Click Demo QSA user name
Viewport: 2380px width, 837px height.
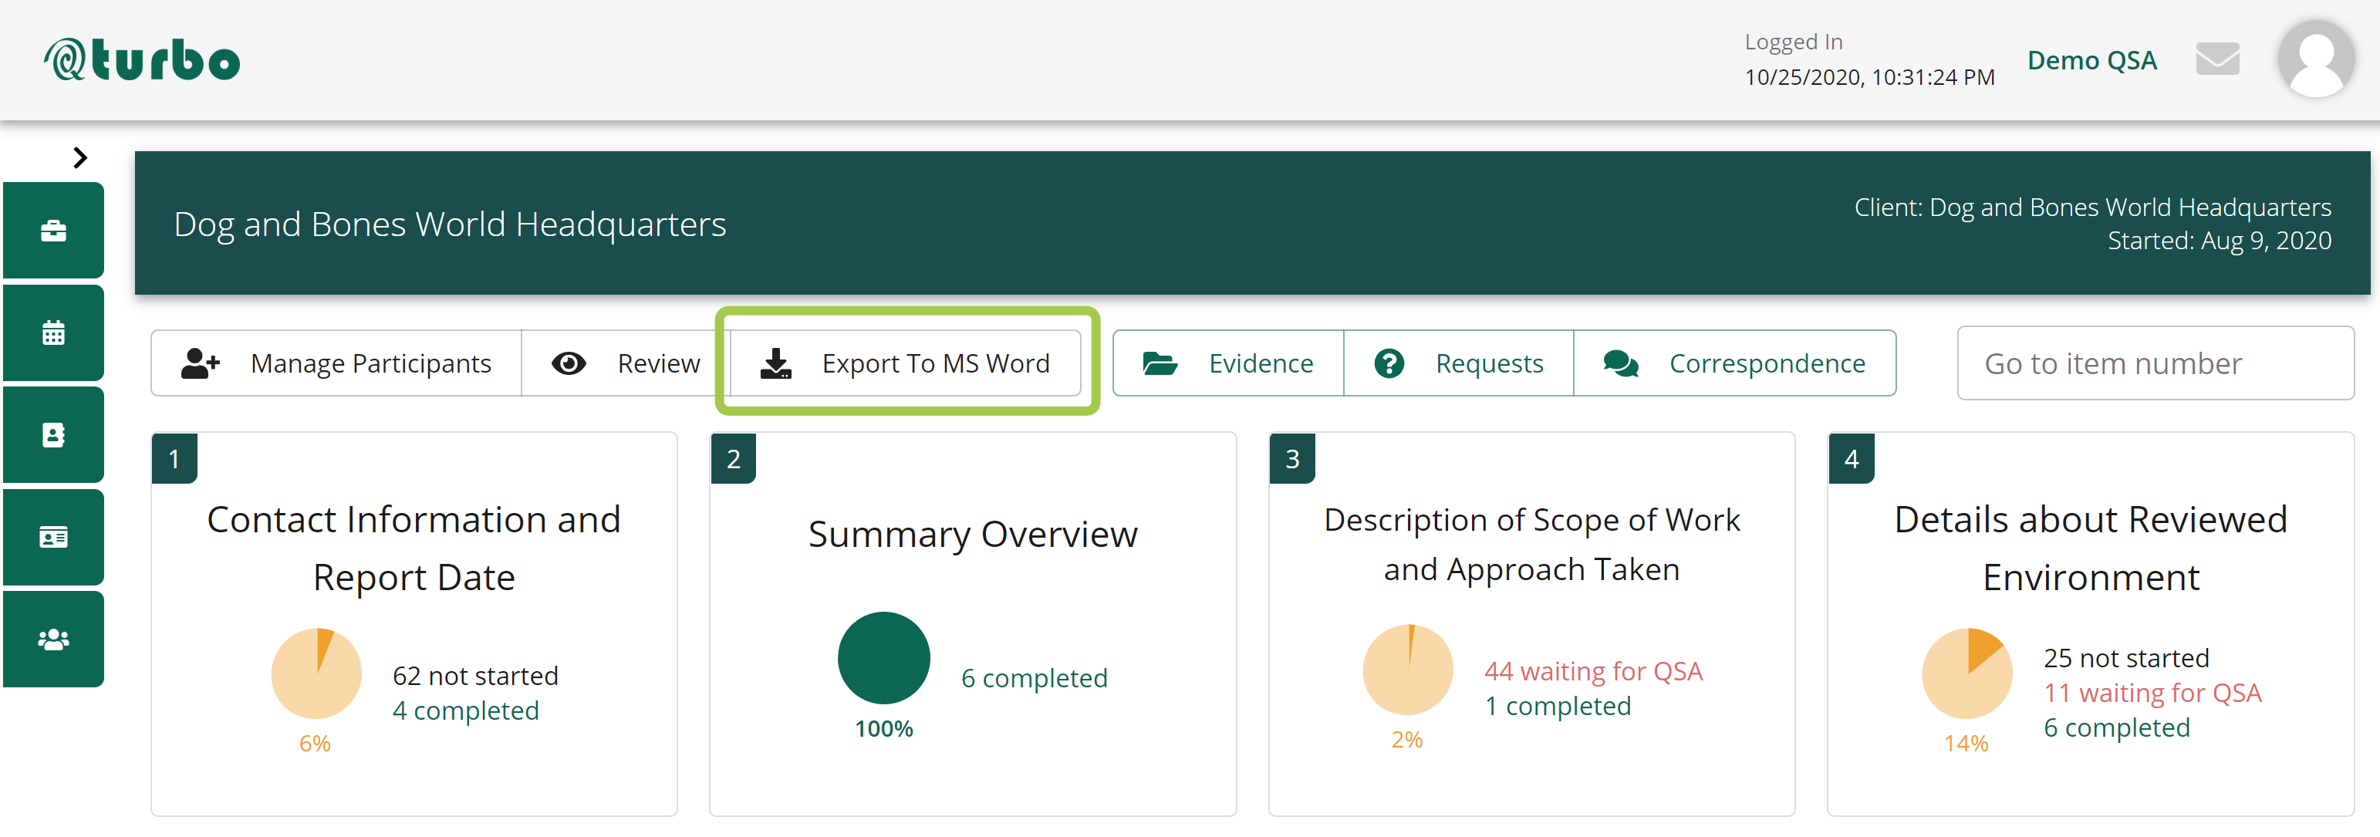click(2091, 61)
